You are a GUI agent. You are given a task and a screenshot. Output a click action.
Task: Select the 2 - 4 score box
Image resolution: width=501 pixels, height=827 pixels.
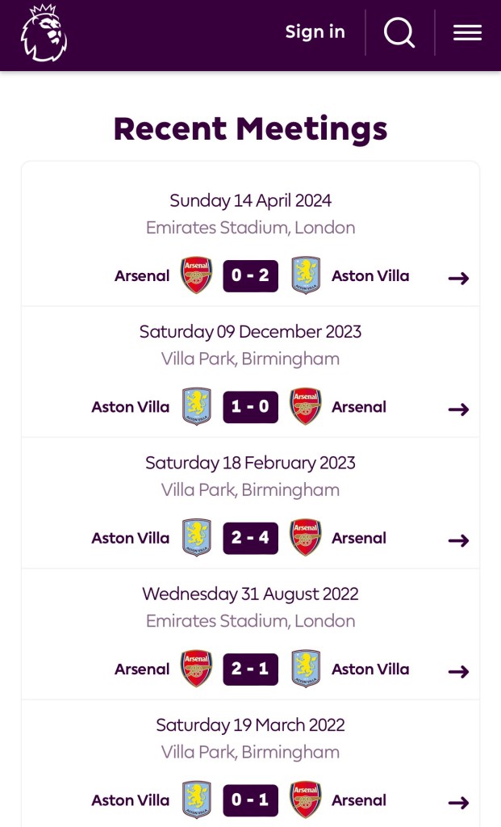250,538
